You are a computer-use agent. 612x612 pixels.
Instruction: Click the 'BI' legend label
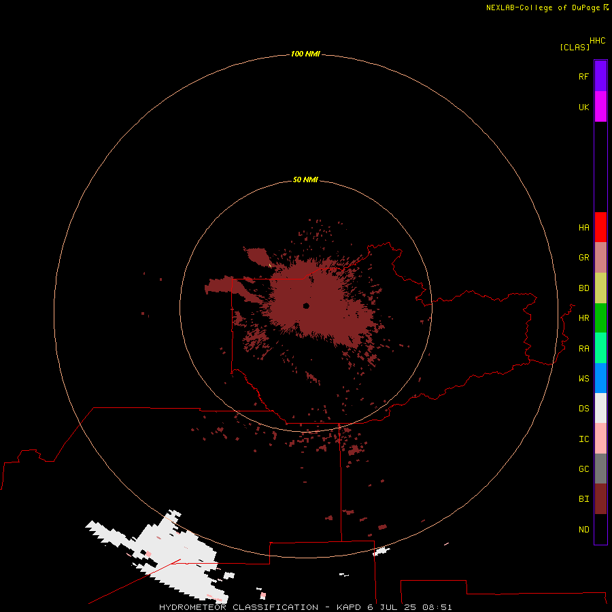click(x=583, y=499)
